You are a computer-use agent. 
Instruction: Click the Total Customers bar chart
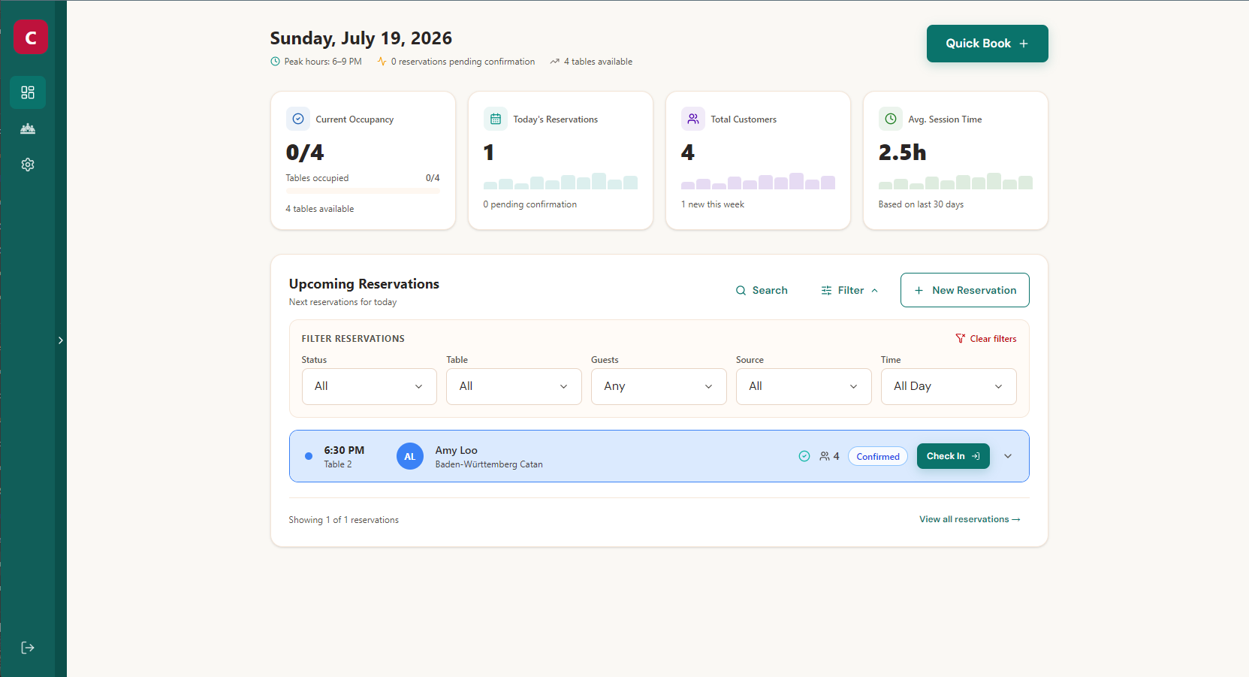(x=758, y=181)
